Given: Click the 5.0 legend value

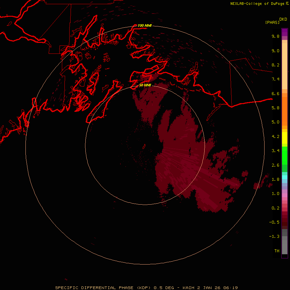Looking at the screenshot, I should [x=275, y=122].
